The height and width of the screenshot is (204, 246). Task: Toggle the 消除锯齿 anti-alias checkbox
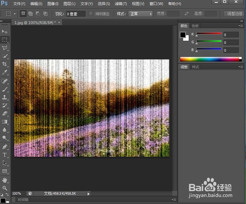(91, 14)
